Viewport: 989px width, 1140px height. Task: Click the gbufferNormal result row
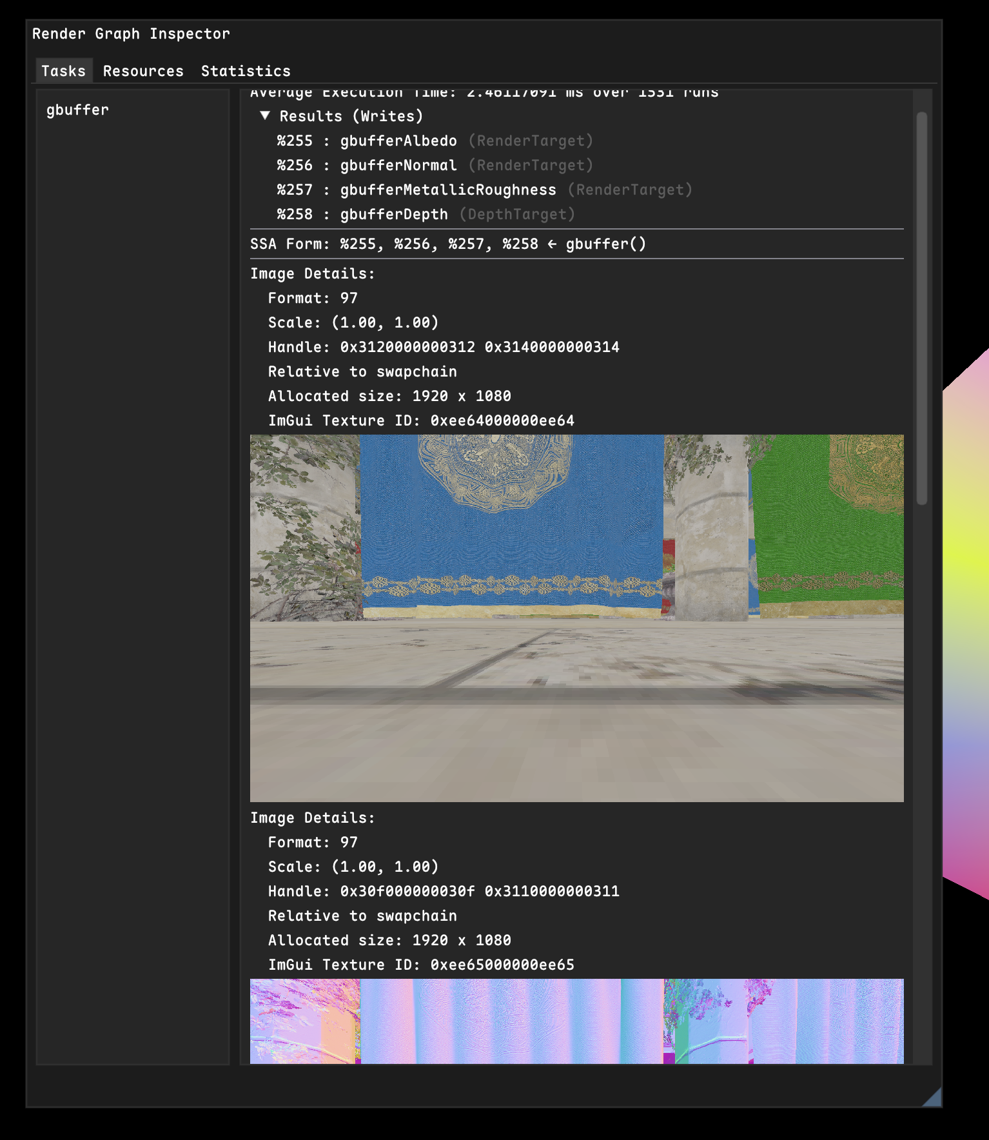coord(435,166)
